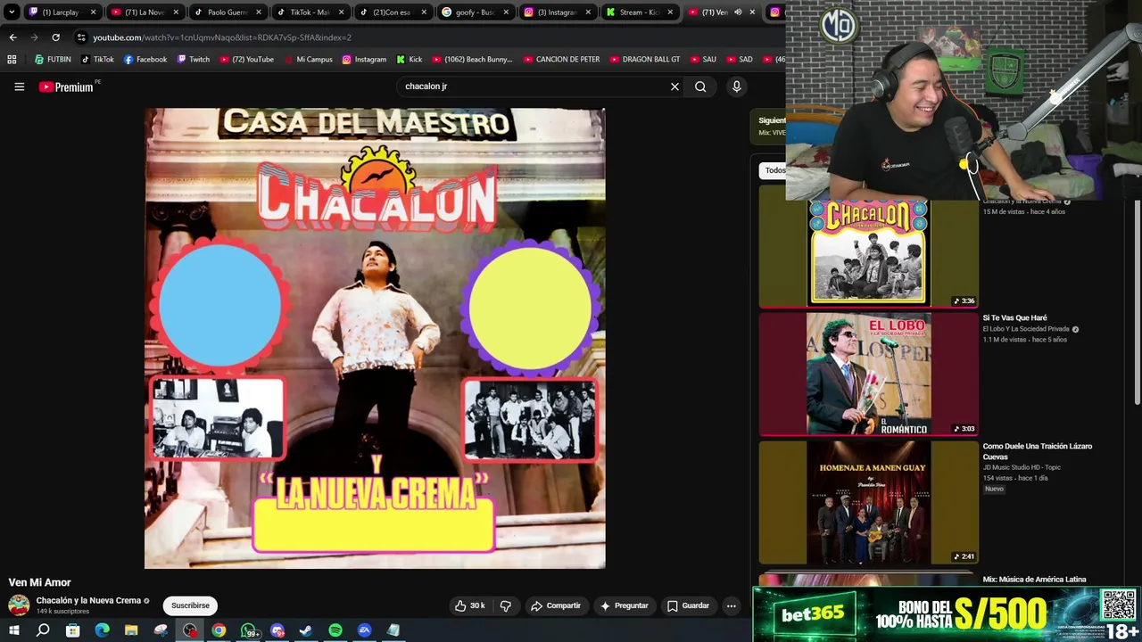Launch Microsoft Store from taskbar
Viewport: 1142px width, 642px height.
click(x=72, y=630)
